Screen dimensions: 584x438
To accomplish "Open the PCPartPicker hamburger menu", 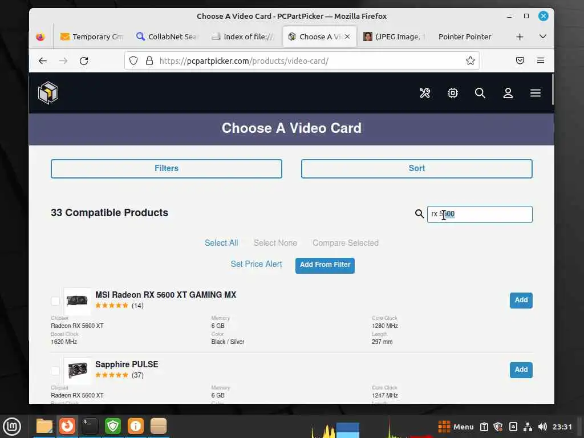I will click(x=536, y=93).
